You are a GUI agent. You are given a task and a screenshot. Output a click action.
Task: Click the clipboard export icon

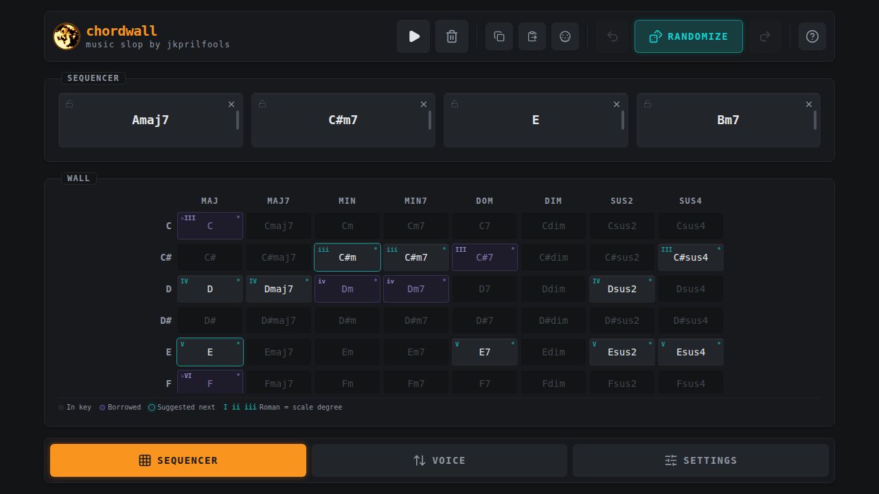532,36
